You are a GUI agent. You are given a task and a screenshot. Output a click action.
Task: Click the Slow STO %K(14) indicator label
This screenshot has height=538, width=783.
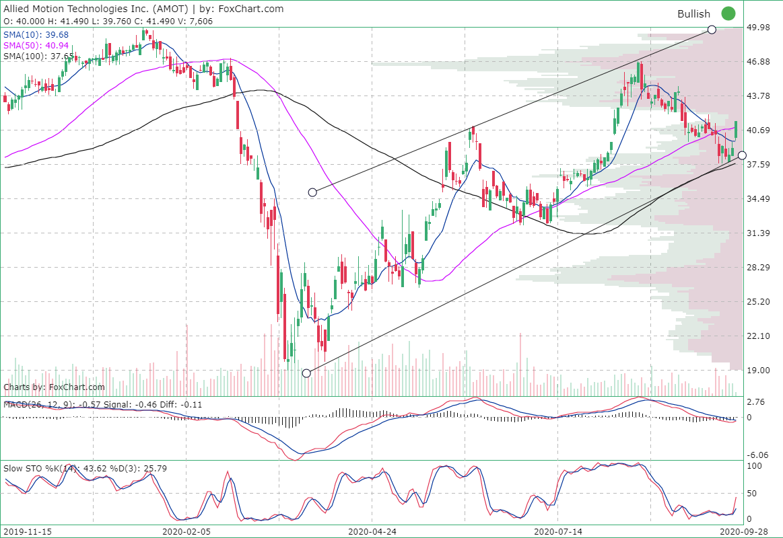point(85,469)
